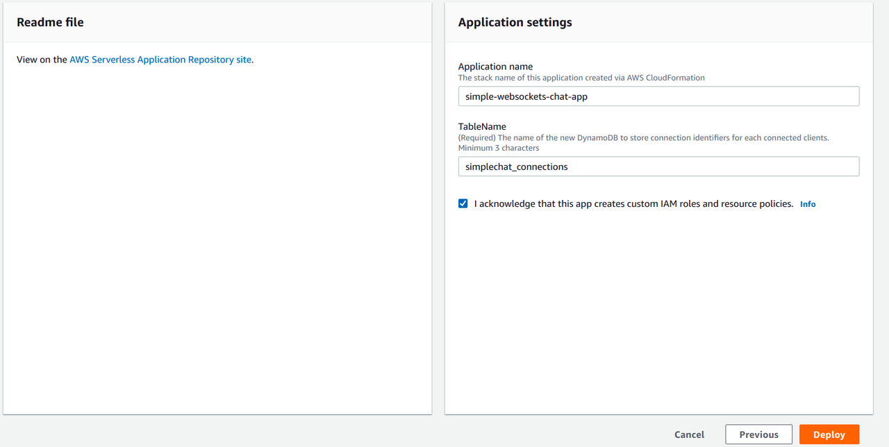The width and height of the screenshot is (889, 447).
Task: Click the Application name input field
Action: pyautogui.click(x=658, y=96)
